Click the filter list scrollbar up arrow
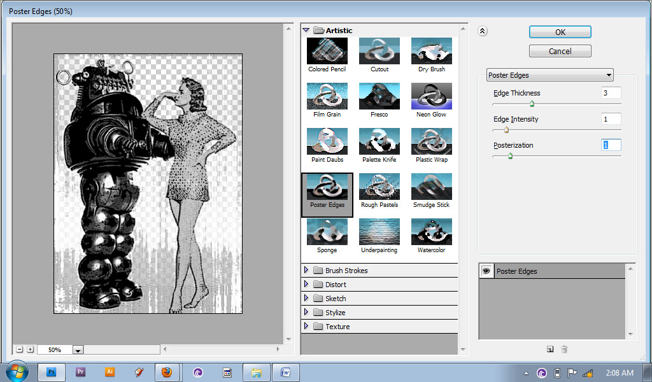 pyautogui.click(x=464, y=29)
